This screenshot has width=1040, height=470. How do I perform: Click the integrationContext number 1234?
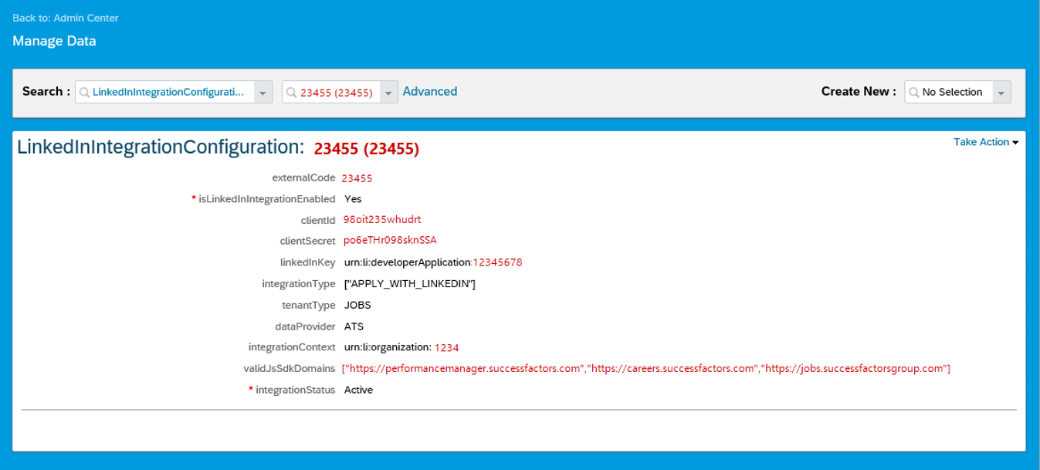coord(447,348)
